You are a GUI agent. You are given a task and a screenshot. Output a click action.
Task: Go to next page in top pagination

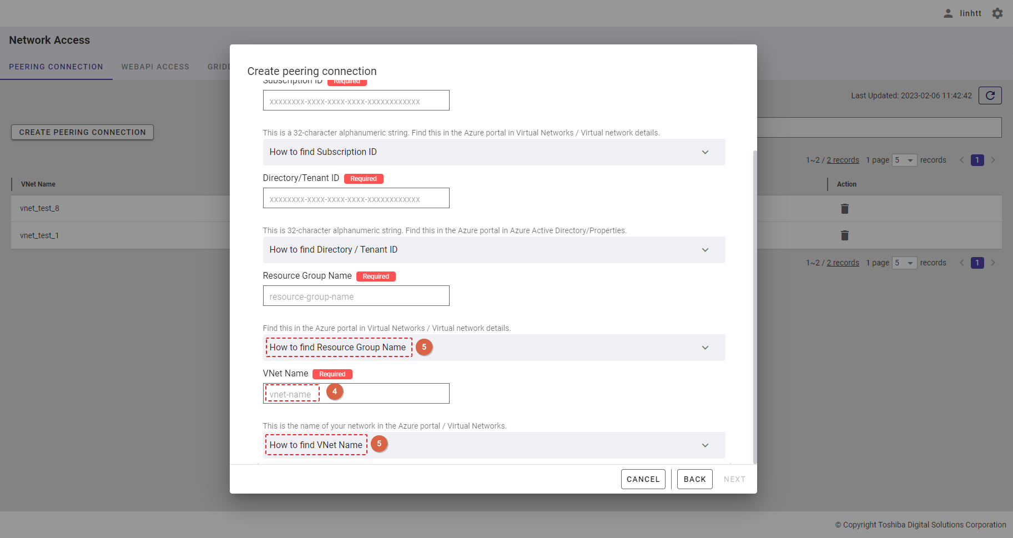point(993,160)
